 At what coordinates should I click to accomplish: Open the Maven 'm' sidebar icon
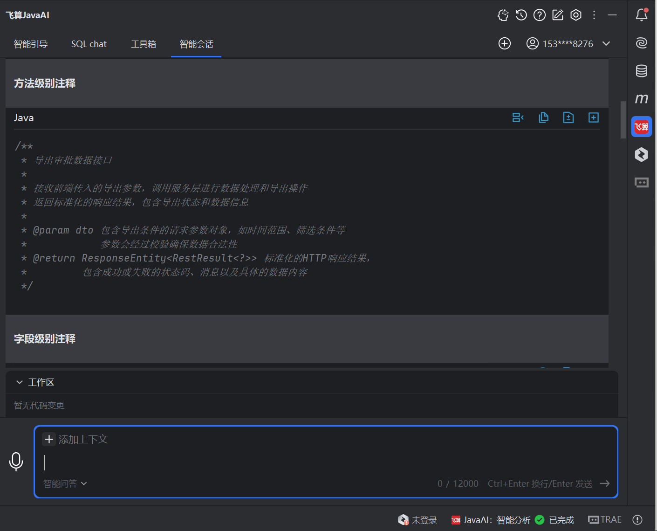642,99
